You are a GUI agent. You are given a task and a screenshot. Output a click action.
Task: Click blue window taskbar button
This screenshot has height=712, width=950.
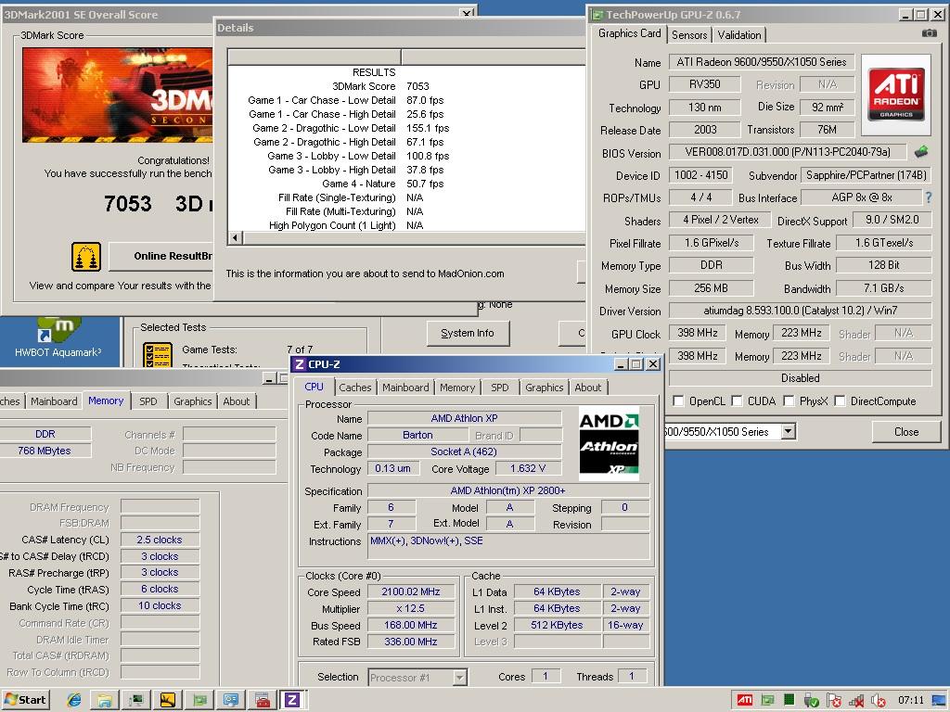231,701
